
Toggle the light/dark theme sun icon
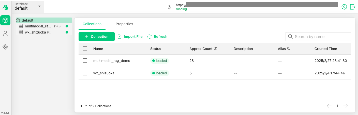[x=170, y=7]
